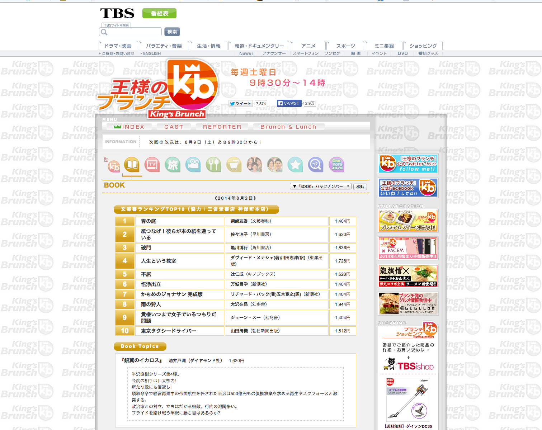542x430 pixels.
Task: Open the movie camera category icon
Action: (193, 165)
